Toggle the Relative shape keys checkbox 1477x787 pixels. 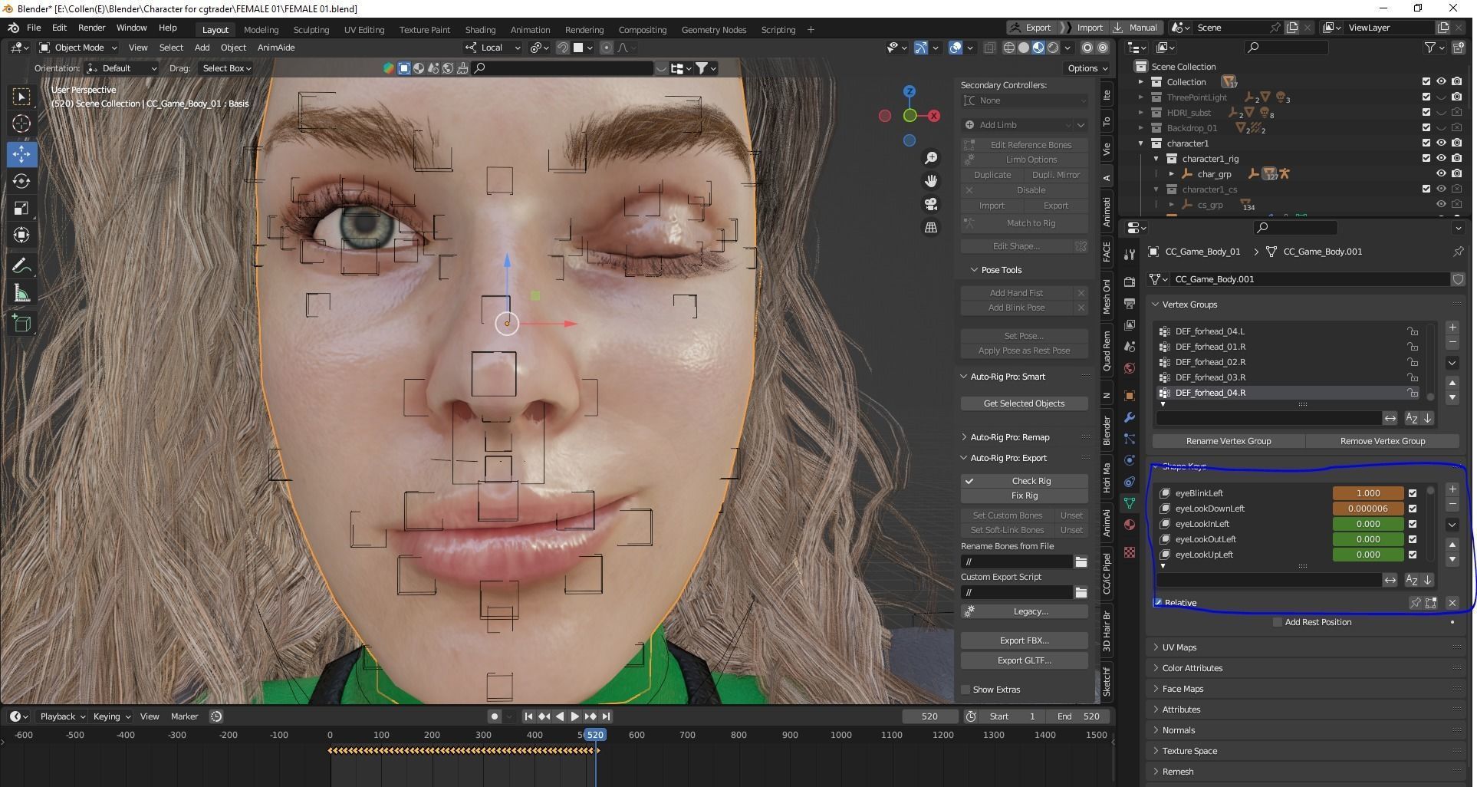point(1159,602)
